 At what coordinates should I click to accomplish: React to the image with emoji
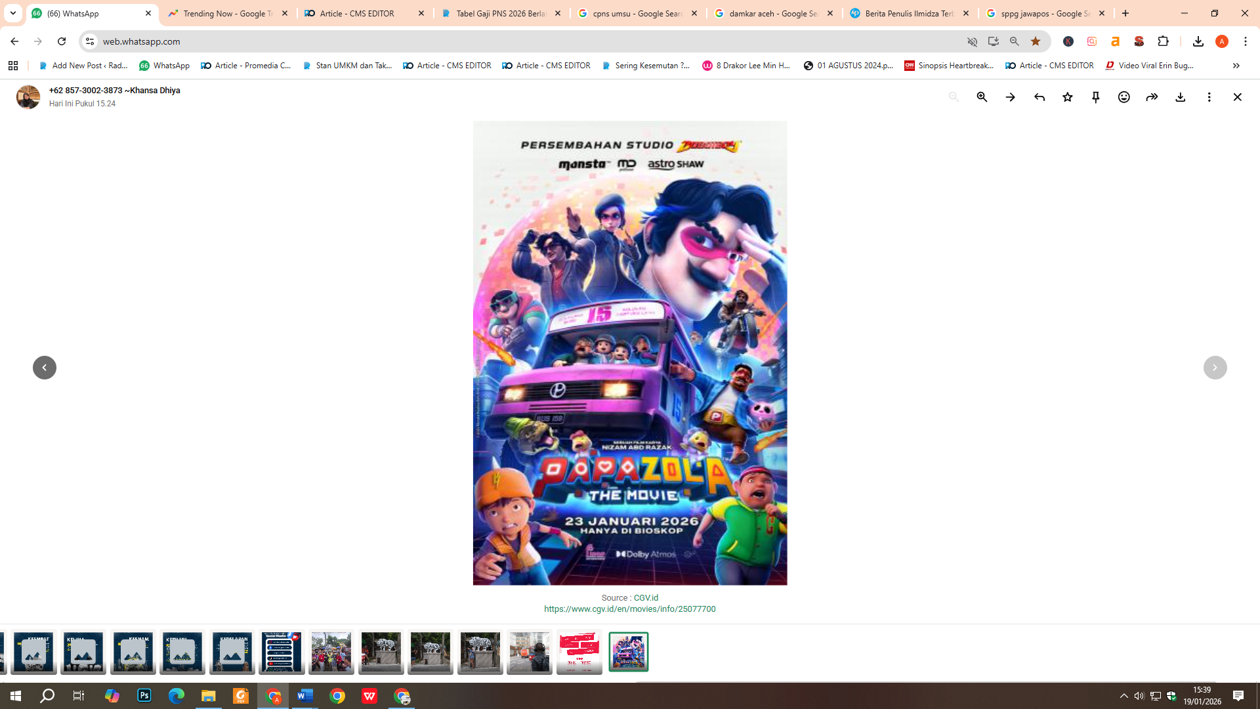tap(1124, 97)
